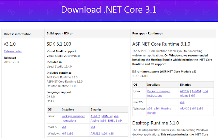218x138 pixels.
Task: Click the v3.1.0 version text
Action: 10,44
